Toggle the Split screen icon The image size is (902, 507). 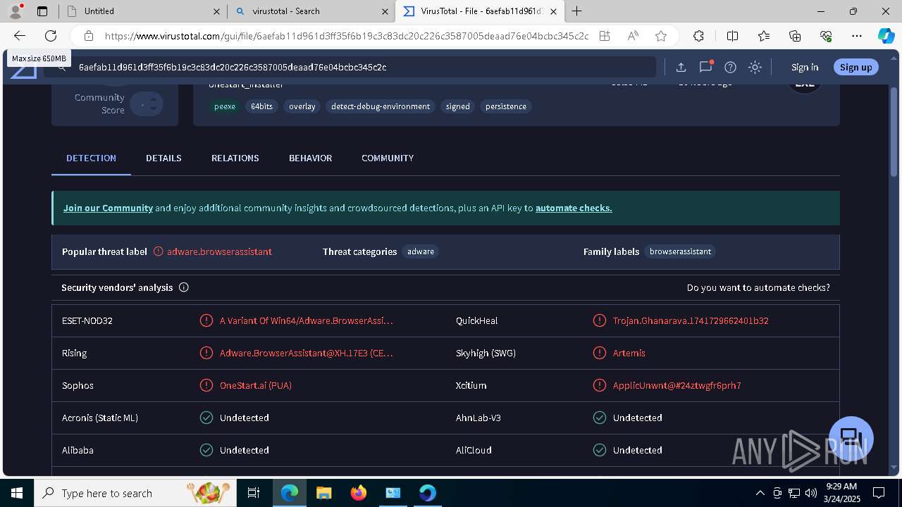click(x=732, y=36)
